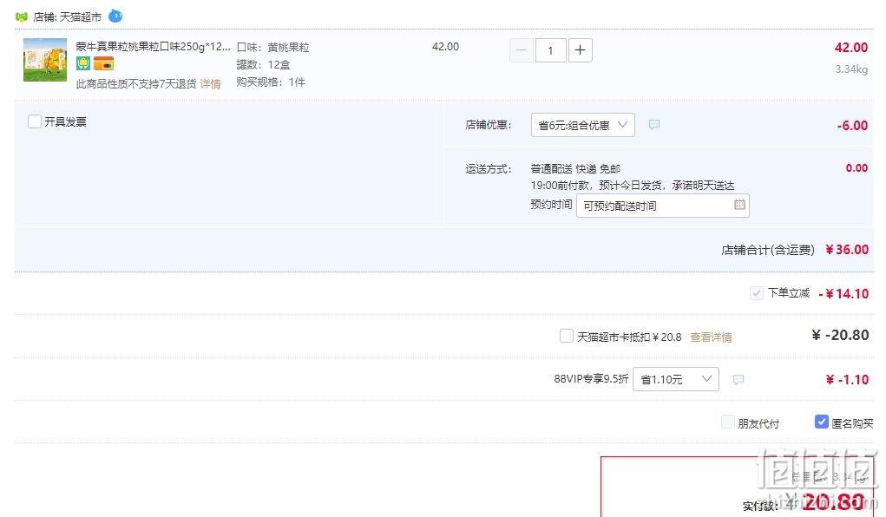Check the 天猫超市卡抵扣 checkbox
Viewport: 886px width, 517px height.
[566, 337]
